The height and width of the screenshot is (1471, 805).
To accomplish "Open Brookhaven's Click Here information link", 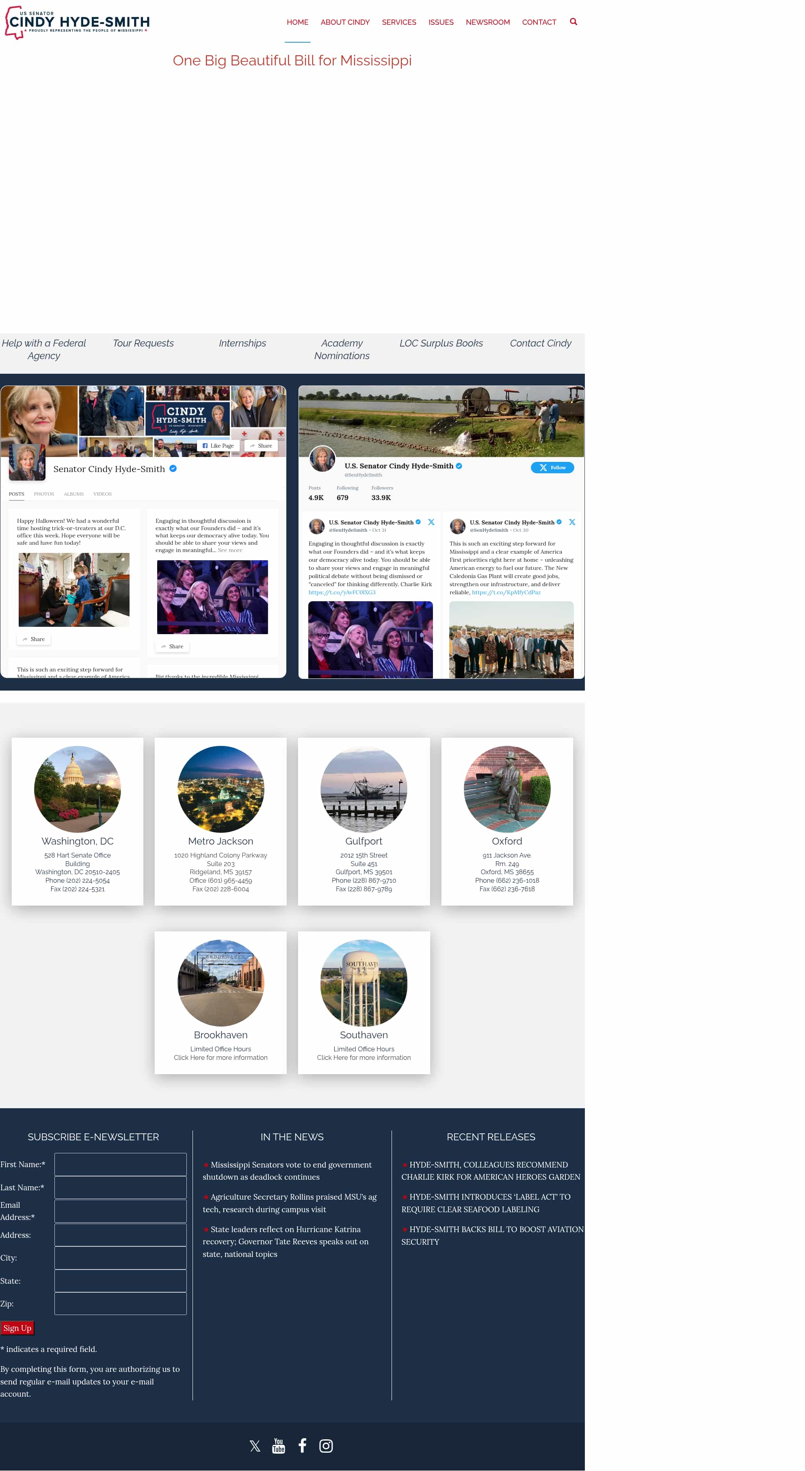I will coord(221,1057).
